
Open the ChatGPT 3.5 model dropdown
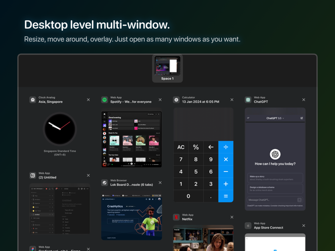275,118
